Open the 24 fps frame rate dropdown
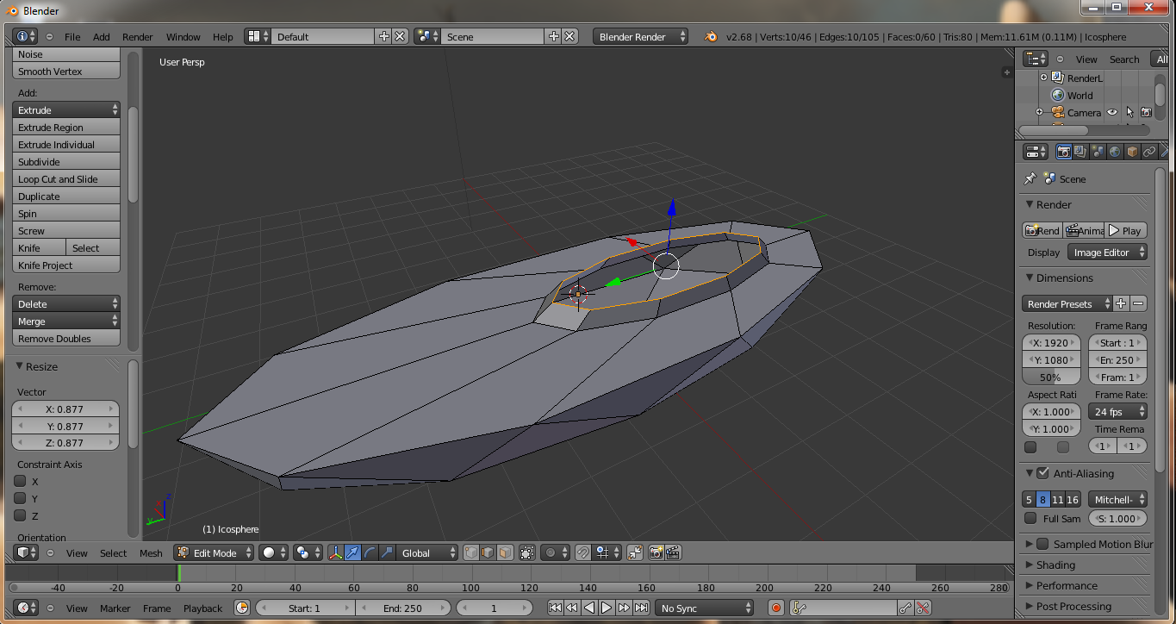Viewport: 1176px width, 624px height. (x=1117, y=412)
